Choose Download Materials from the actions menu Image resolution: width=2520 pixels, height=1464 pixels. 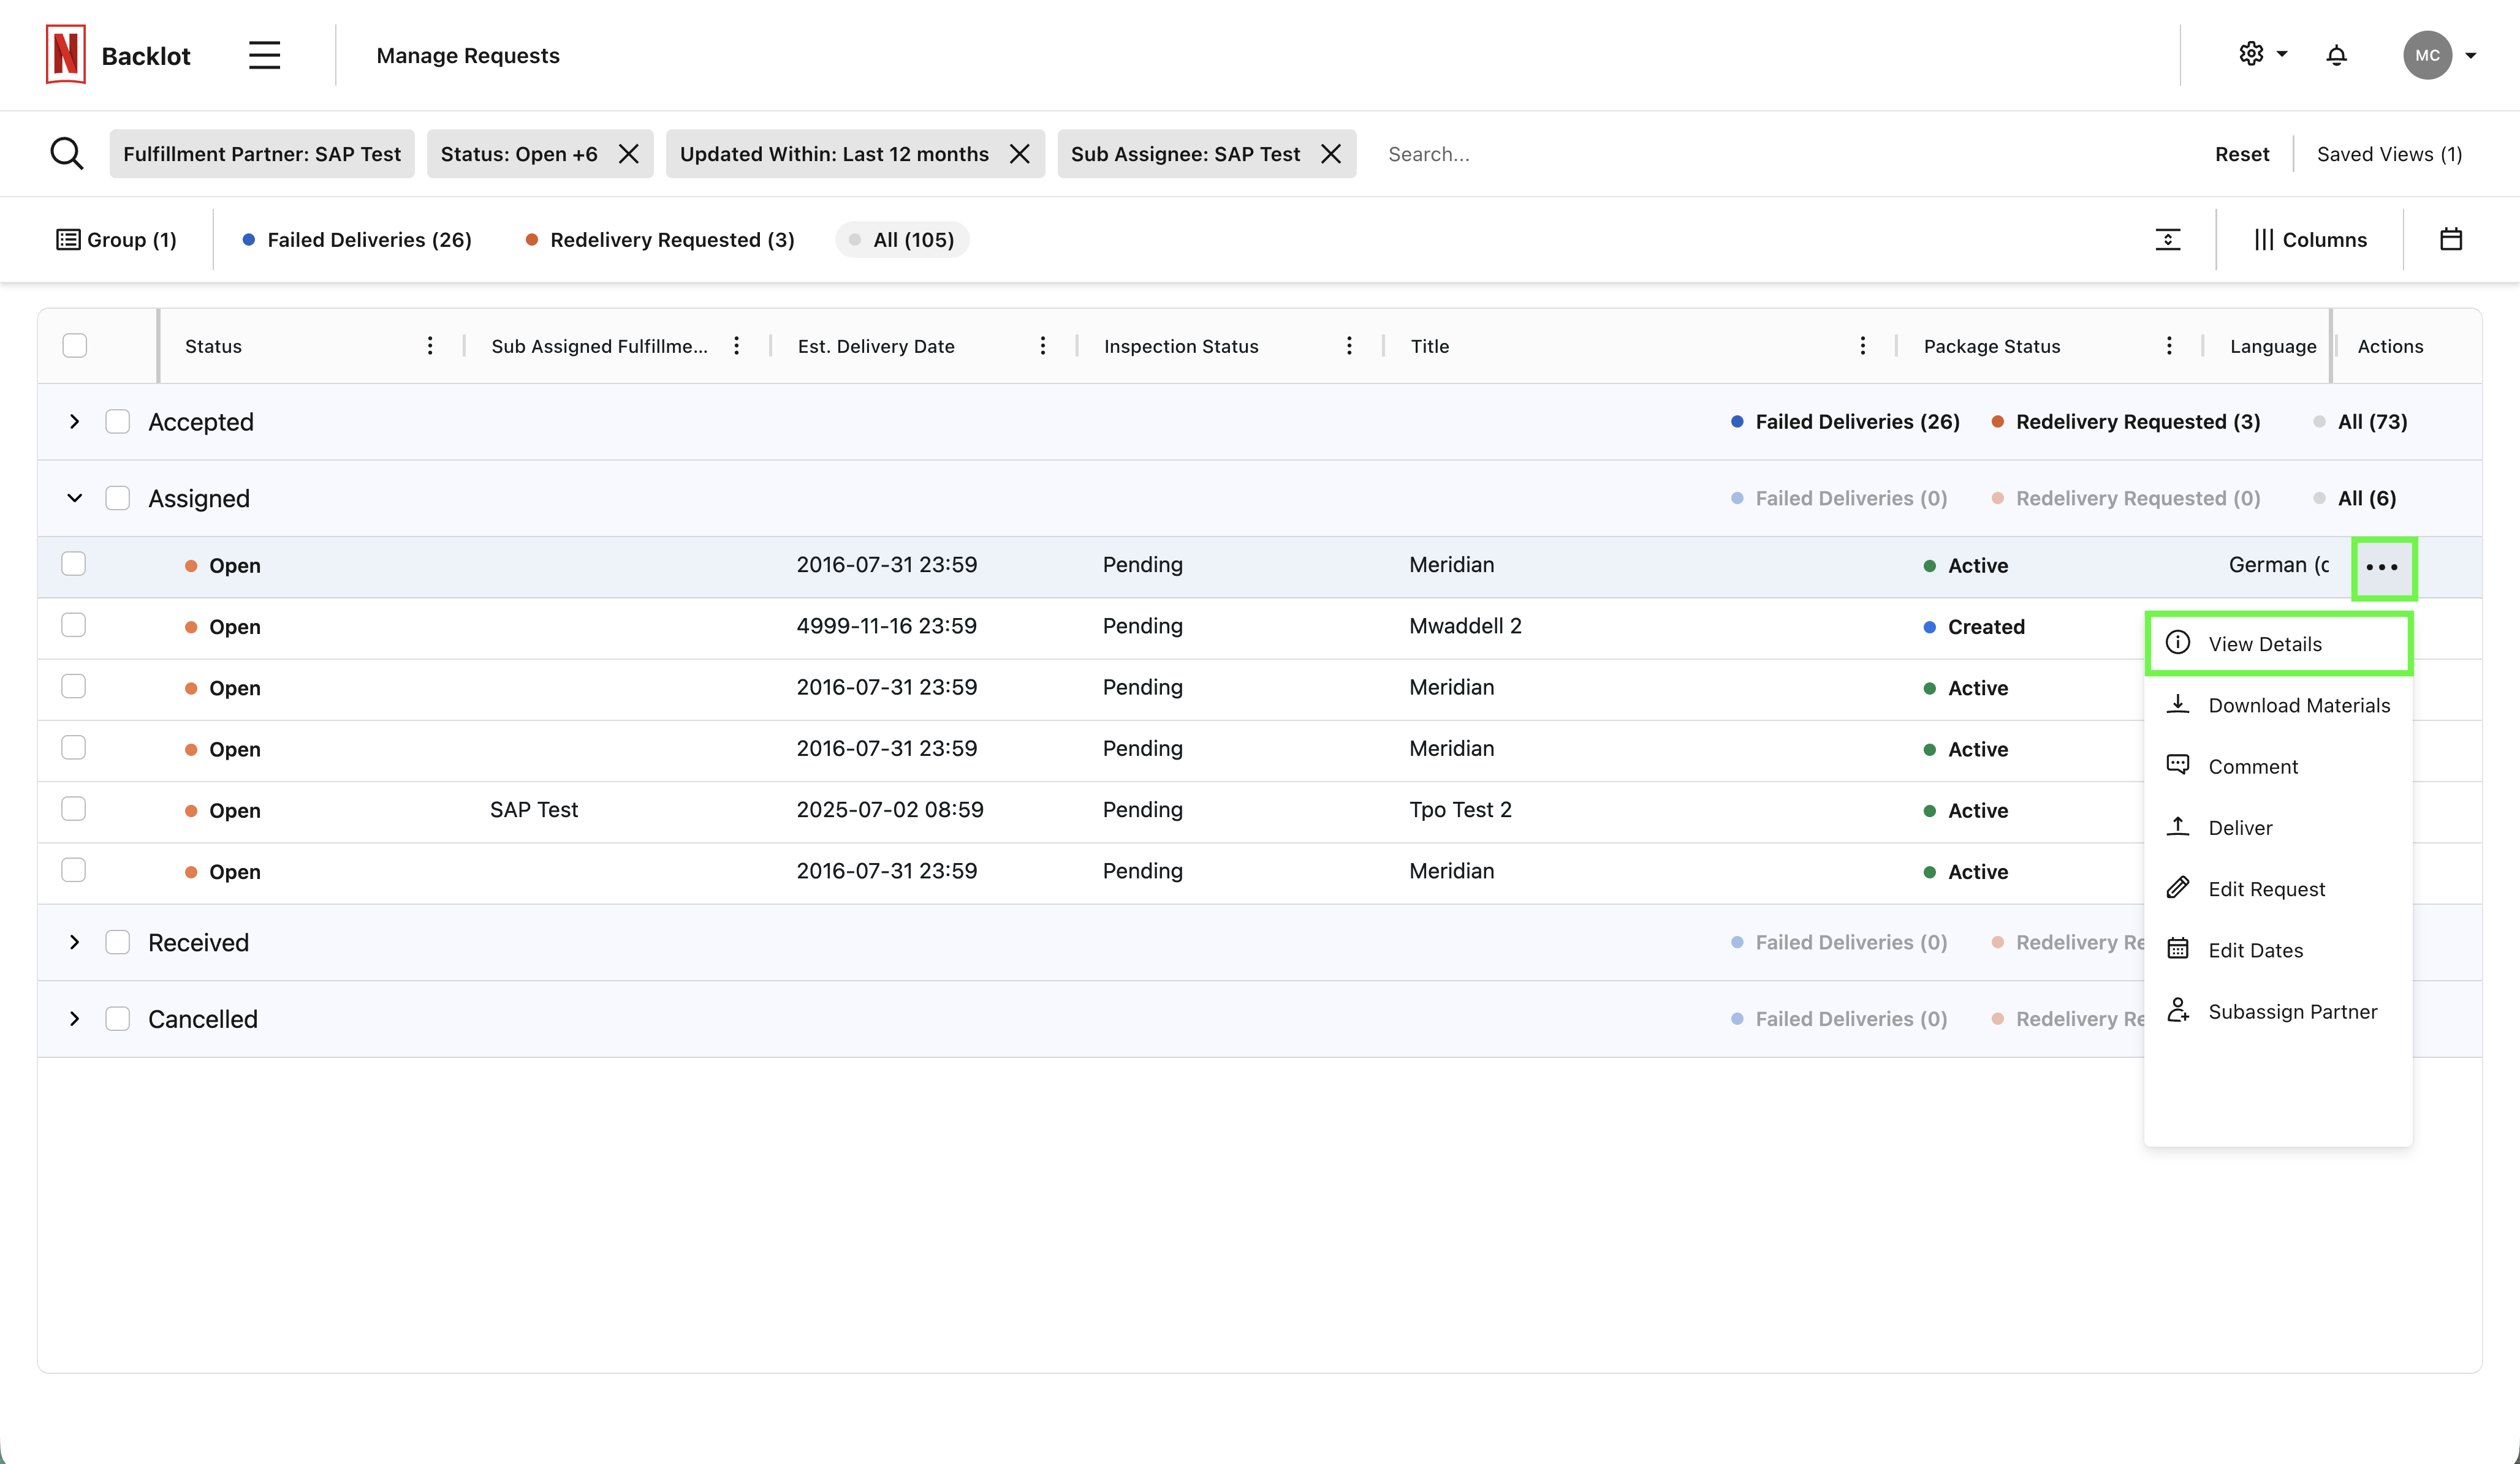(2298, 706)
